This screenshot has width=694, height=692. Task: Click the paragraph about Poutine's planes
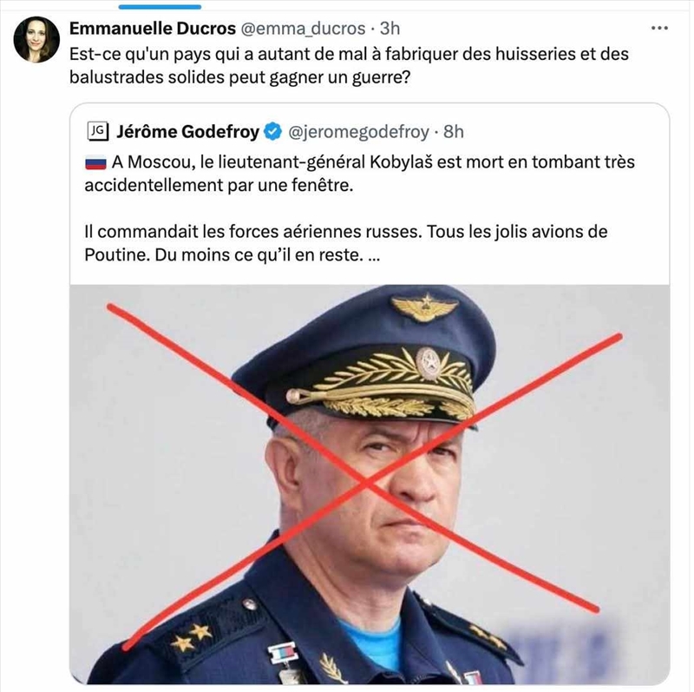tap(345, 243)
